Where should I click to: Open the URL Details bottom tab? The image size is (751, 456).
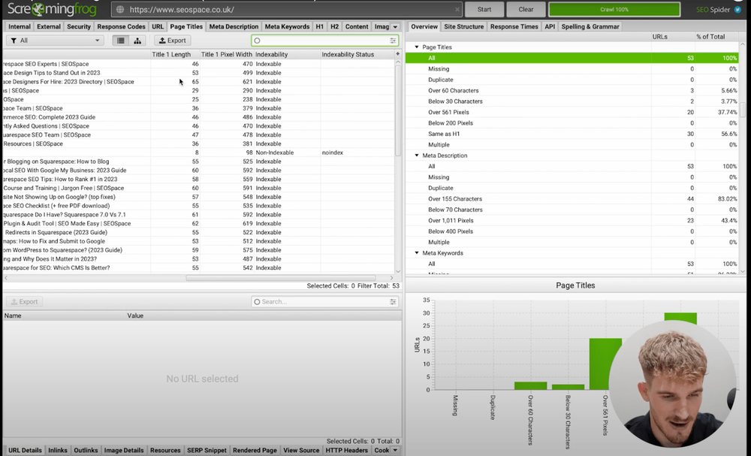click(x=25, y=450)
